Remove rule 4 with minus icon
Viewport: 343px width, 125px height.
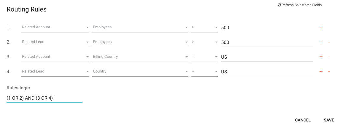pos(329,72)
